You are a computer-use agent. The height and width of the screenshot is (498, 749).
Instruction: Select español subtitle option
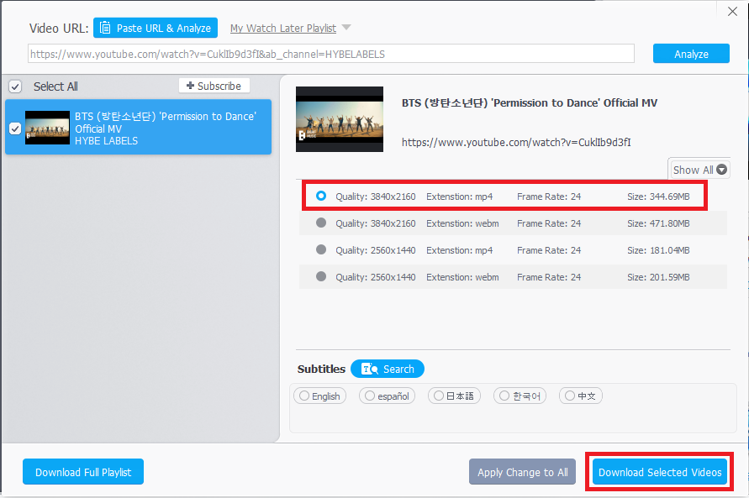(x=387, y=396)
